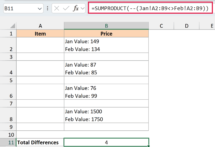Select cell B11 showing value 4
This screenshot has height=147, width=215.
coord(106,143)
